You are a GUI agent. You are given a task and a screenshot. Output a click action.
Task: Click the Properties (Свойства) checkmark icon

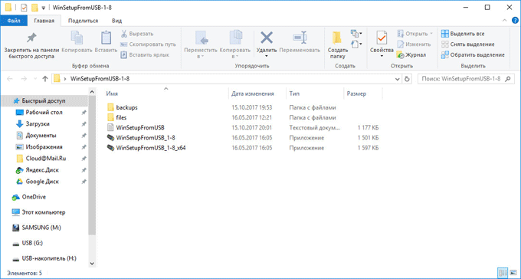[x=382, y=38]
